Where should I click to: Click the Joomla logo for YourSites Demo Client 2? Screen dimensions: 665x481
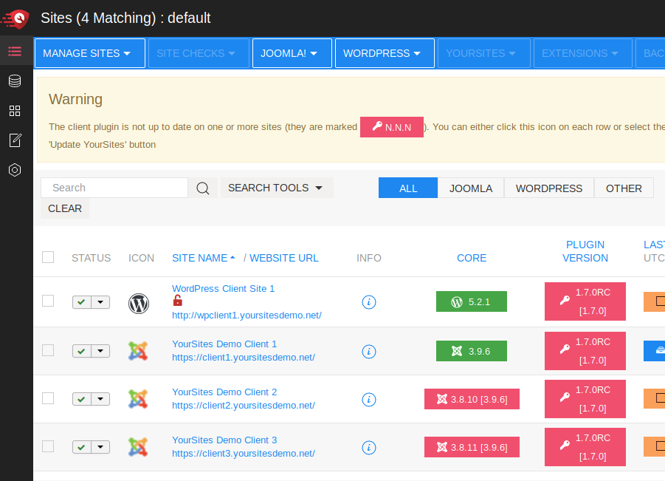(138, 399)
